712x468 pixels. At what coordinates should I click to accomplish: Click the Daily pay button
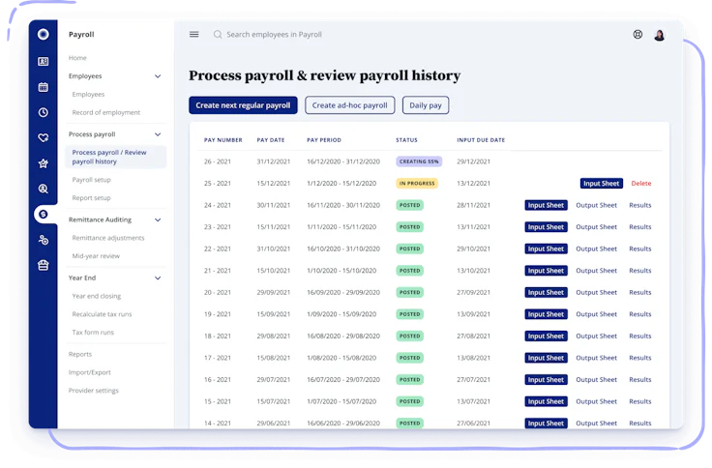point(426,105)
